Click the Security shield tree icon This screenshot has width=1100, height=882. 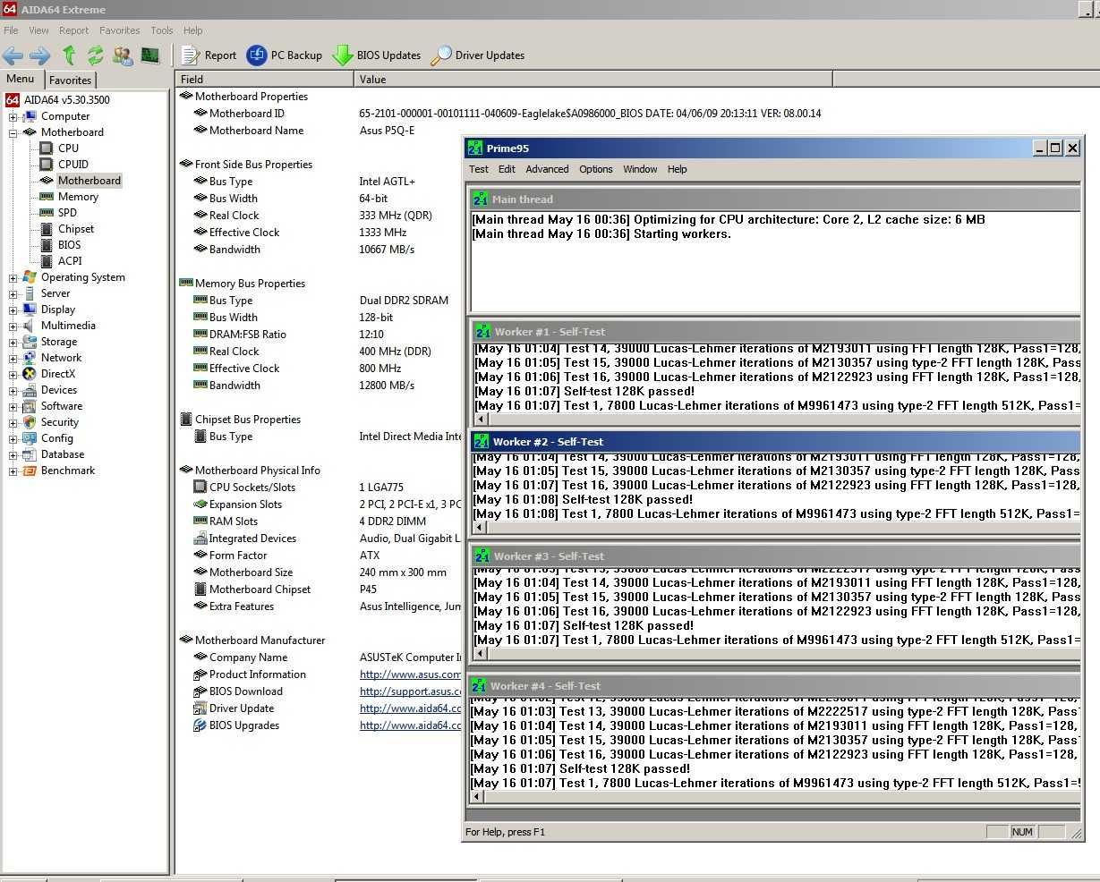point(30,422)
